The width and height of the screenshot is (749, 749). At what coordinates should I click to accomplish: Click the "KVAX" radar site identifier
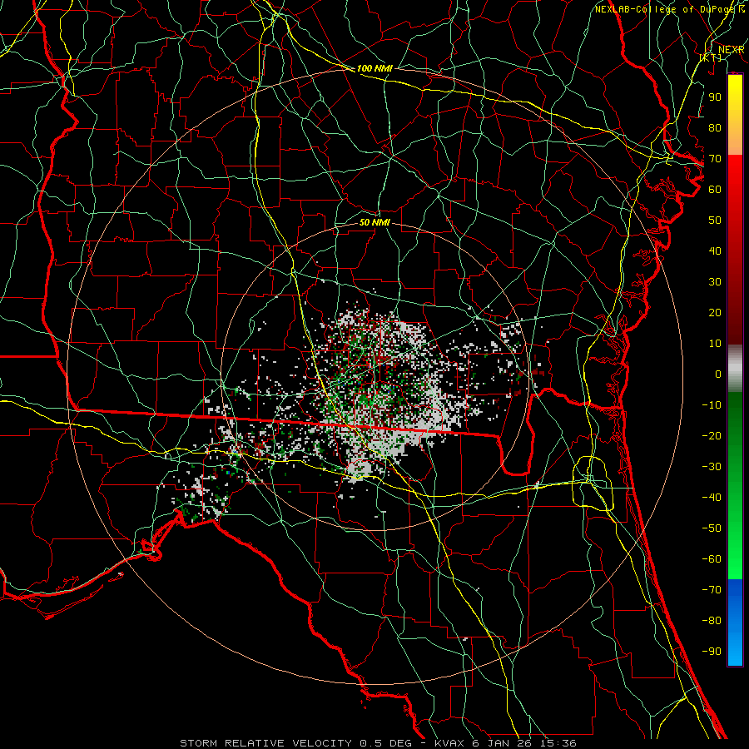point(450,743)
